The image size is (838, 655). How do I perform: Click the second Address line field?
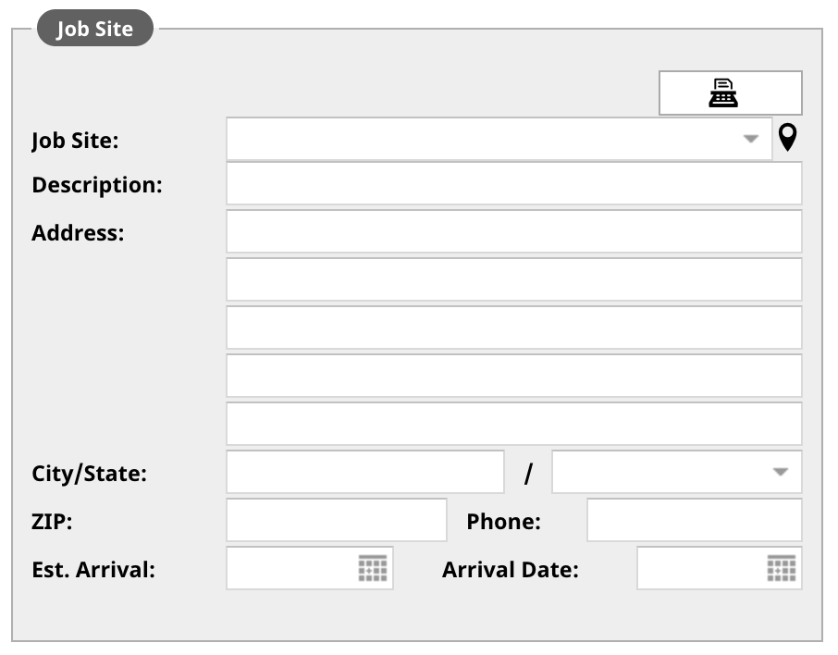[x=514, y=279]
